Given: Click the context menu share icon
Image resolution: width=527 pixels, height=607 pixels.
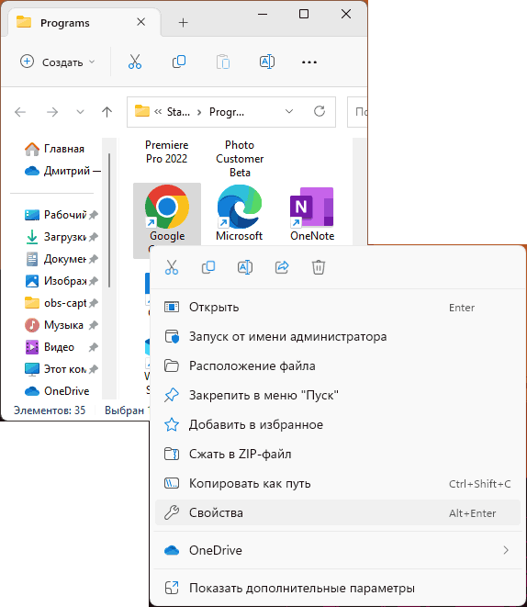Looking at the screenshot, I should point(282,267).
